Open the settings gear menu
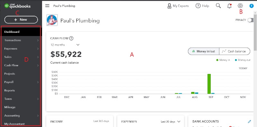 (240, 6)
